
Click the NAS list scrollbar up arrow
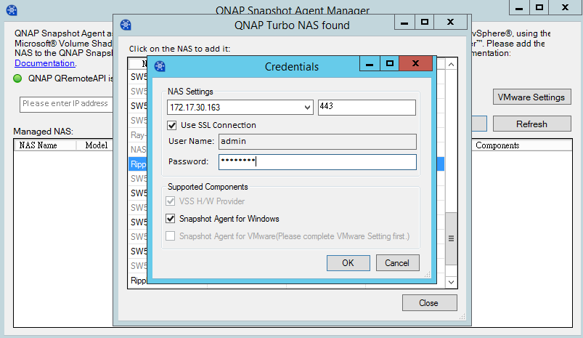[x=450, y=65]
